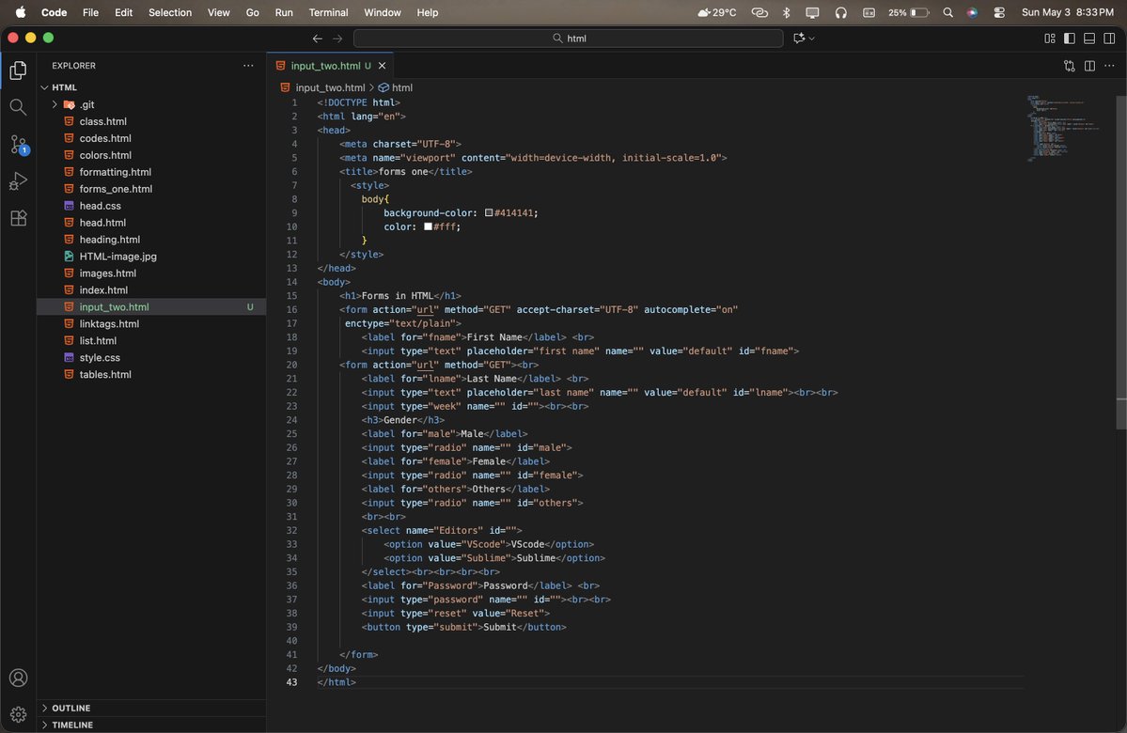Split the editor to the right

tap(1089, 66)
